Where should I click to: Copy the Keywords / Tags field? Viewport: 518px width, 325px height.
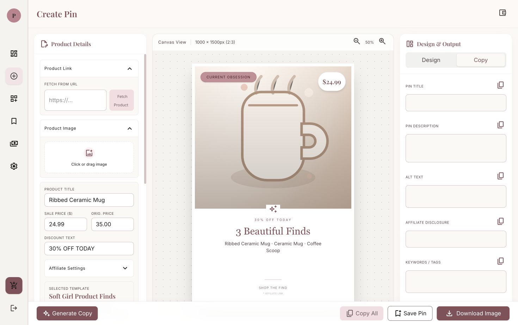(x=500, y=261)
